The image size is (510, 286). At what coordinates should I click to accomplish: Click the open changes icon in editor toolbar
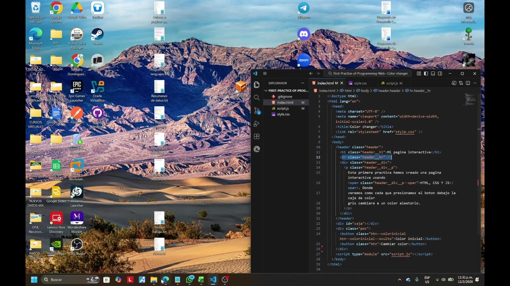(x=461, y=83)
